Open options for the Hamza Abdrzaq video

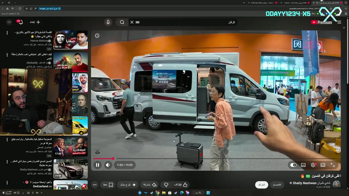7,33
